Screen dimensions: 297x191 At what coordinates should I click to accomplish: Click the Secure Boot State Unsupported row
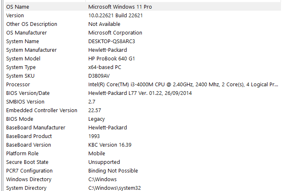[104, 162]
